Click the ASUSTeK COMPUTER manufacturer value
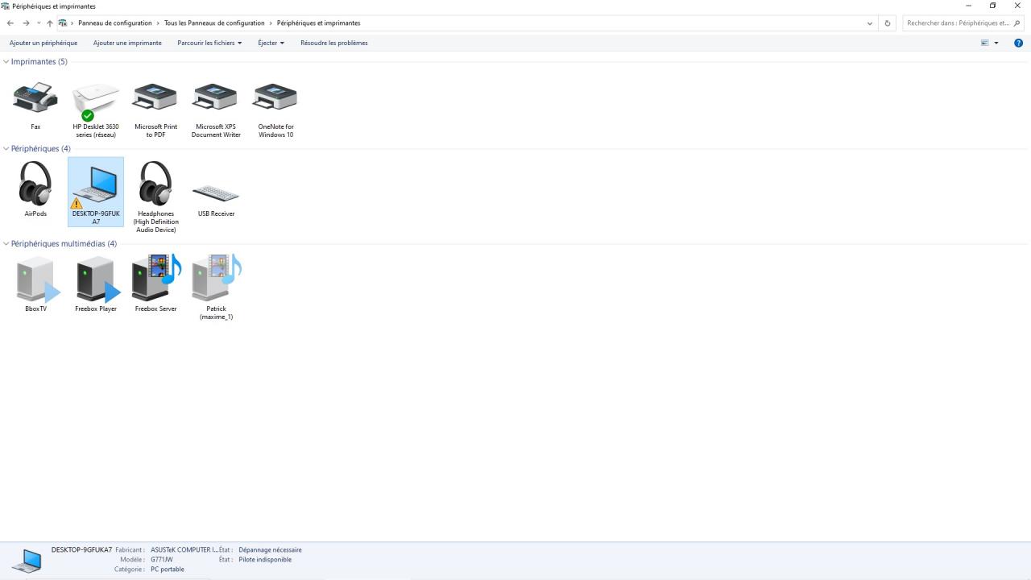 click(184, 550)
